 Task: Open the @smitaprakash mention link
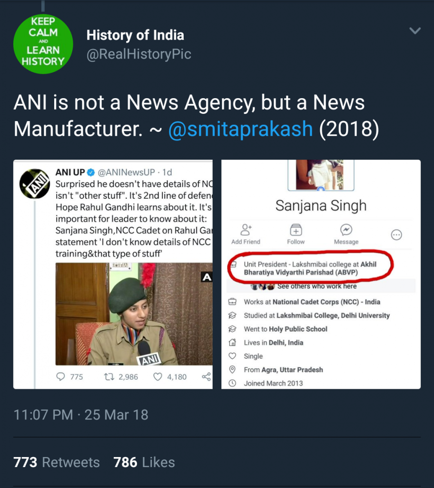(240, 129)
